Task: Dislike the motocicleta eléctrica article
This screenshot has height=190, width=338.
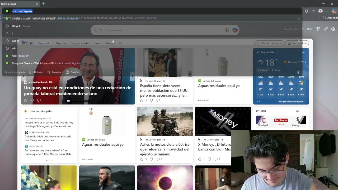Action: click(152, 159)
